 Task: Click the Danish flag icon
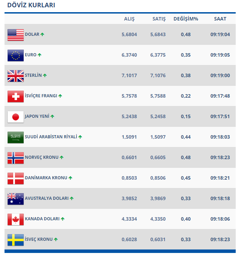[16, 178]
